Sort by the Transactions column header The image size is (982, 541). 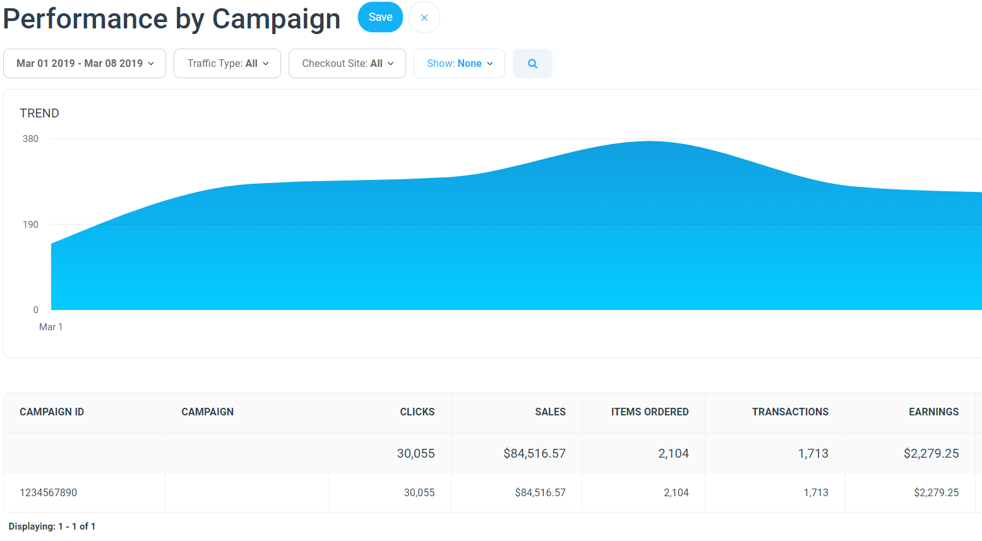[x=790, y=412]
